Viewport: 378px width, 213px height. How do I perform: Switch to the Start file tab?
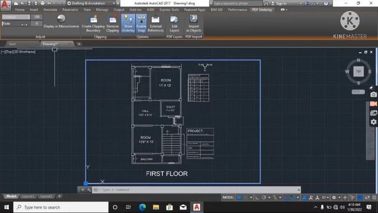[x=12, y=44]
